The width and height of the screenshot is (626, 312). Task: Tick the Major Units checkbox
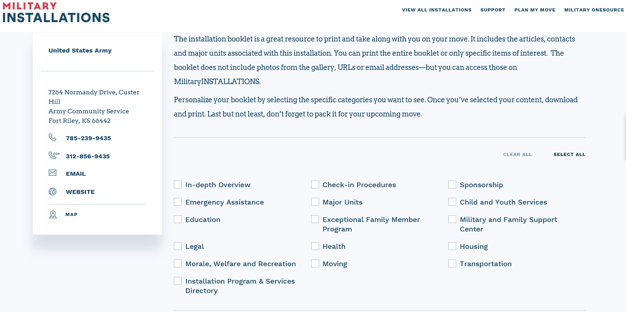pos(315,202)
